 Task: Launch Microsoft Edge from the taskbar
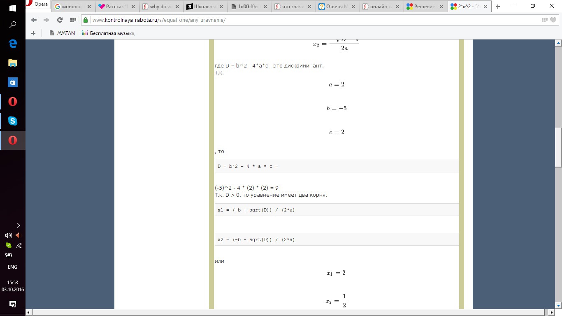13,44
